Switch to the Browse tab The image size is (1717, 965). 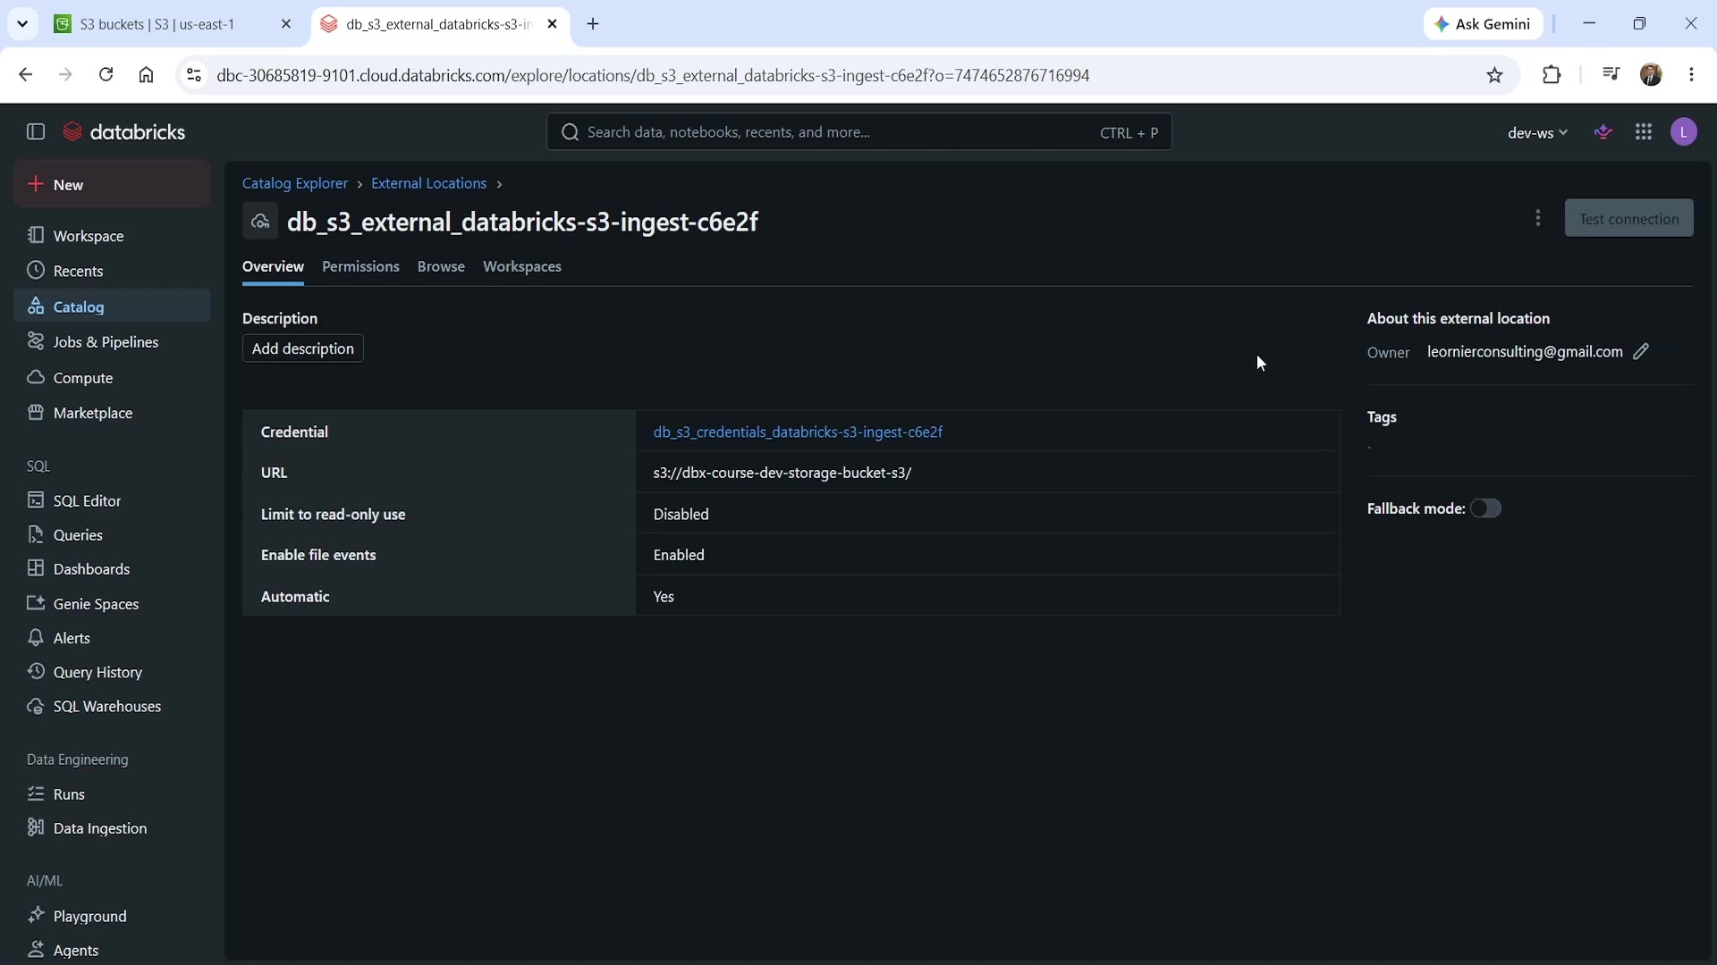pyautogui.click(x=441, y=267)
